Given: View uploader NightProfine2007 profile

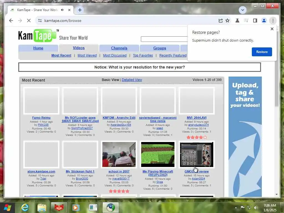Looking at the screenshot, I should [x=82, y=128].
